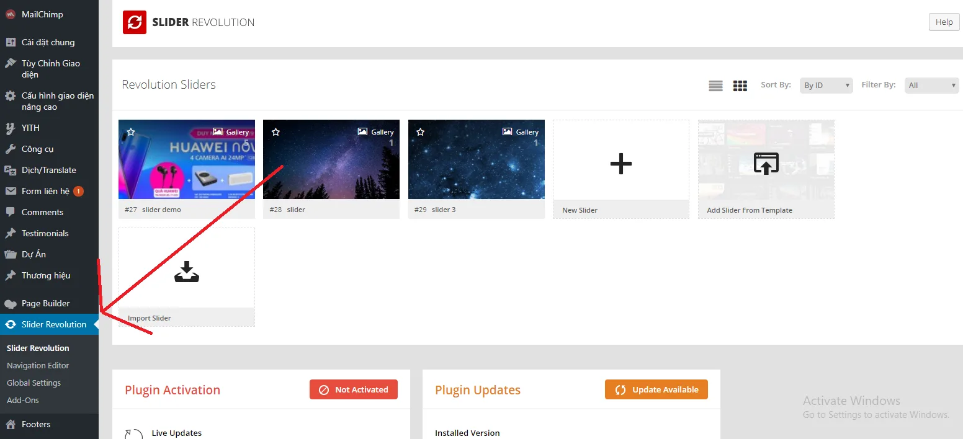Click the Tùy Chỉnh Giao diện pin icon

(11, 63)
